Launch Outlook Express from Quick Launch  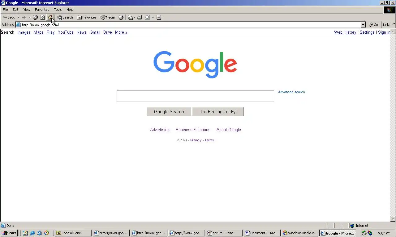click(x=39, y=233)
